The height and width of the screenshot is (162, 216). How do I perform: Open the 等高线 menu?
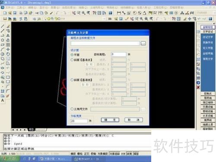click(x=112, y=7)
